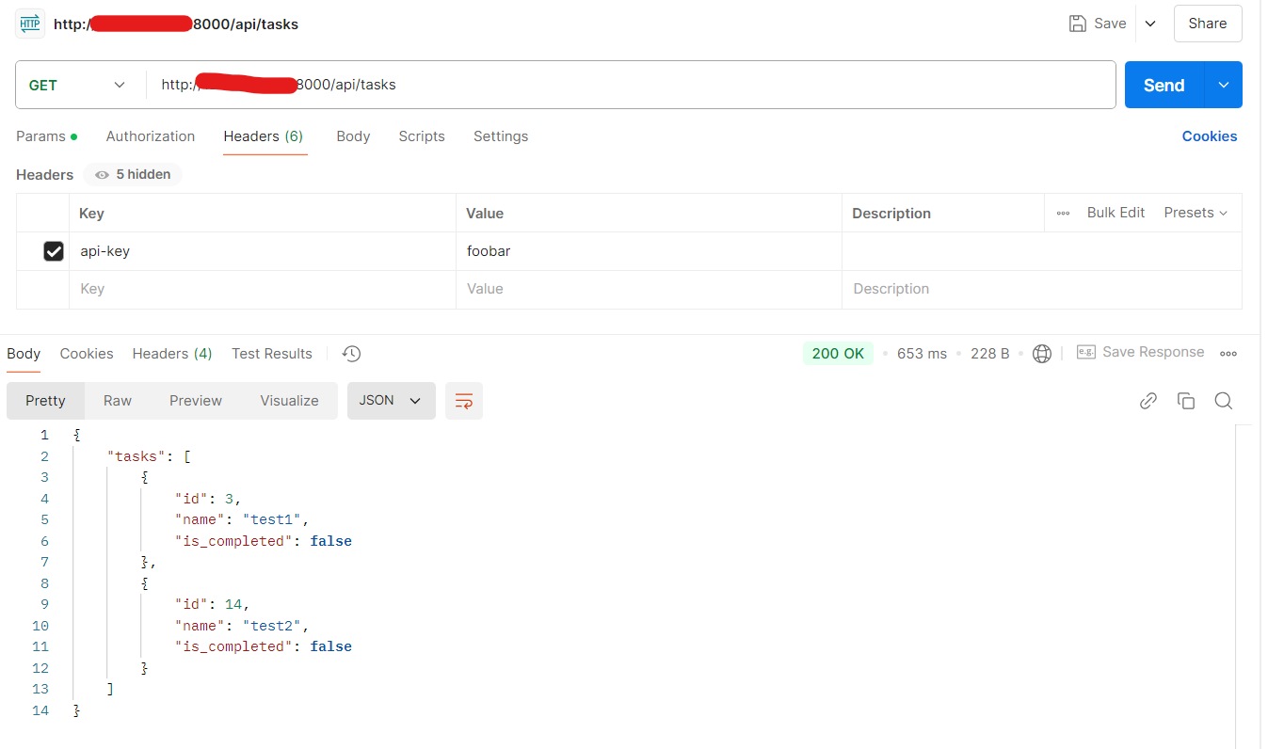Open the response Cookies tab

[x=87, y=354]
